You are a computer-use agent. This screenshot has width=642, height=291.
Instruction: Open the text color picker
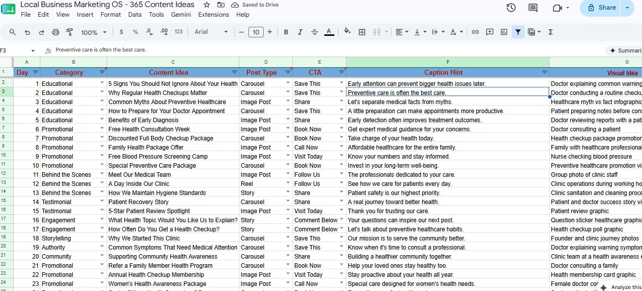pos(329,32)
